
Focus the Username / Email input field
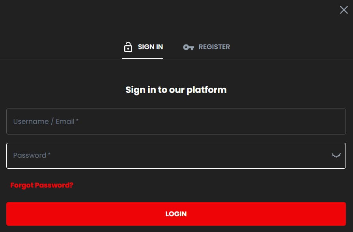[x=176, y=122]
